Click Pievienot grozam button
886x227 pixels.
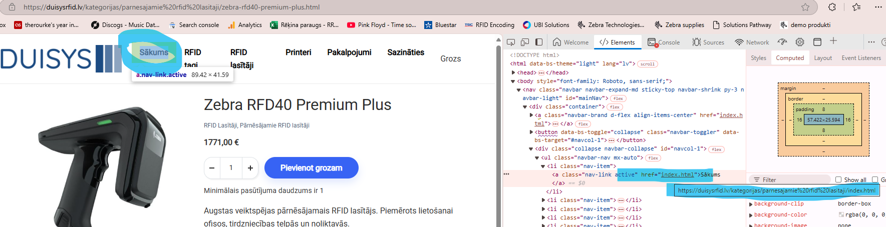point(311,168)
